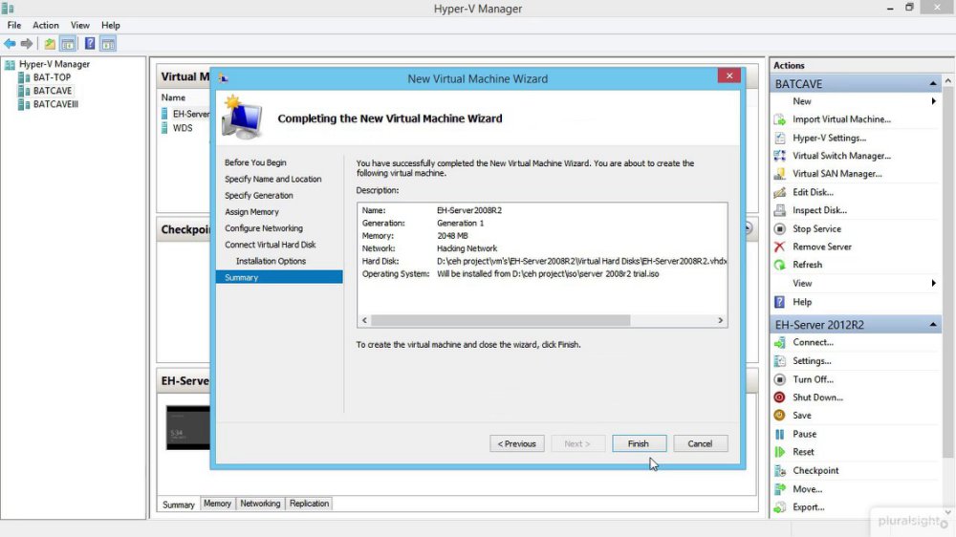The image size is (956, 537).
Task: Go to Installation Options step
Action: click(271, 261)
